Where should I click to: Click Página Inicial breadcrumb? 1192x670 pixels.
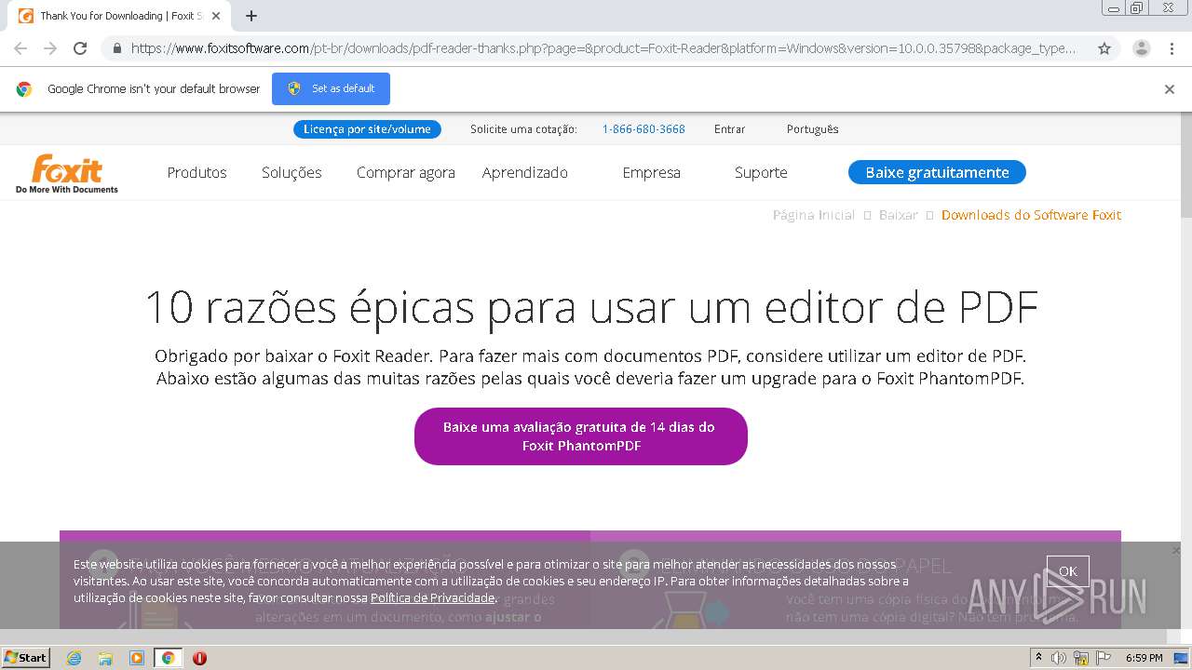(813, 215)
